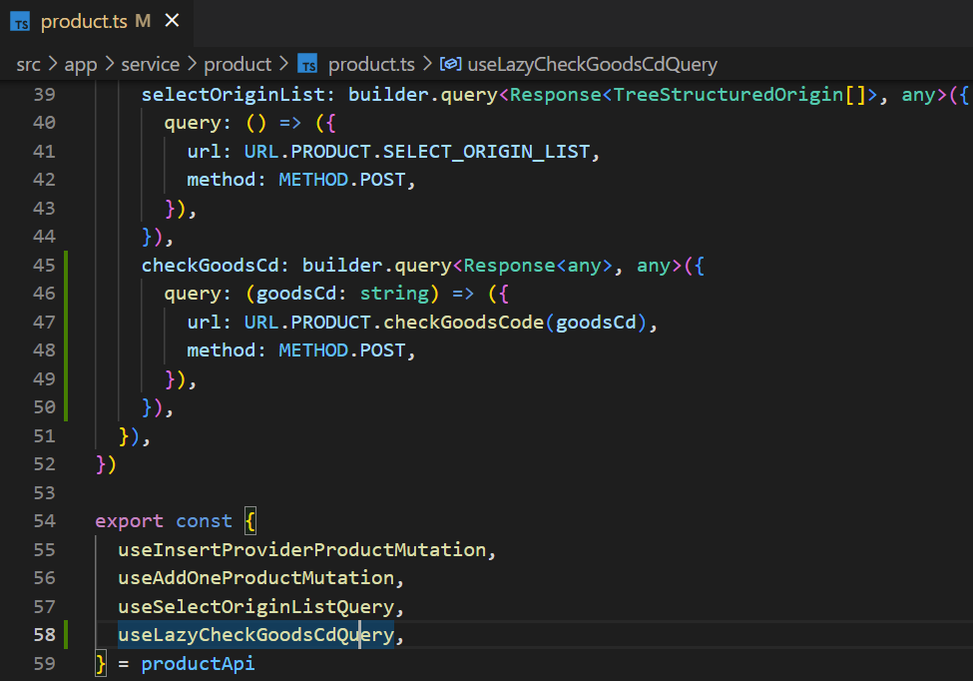
Task: Click the query key on line 40
Action: point(193,124)
